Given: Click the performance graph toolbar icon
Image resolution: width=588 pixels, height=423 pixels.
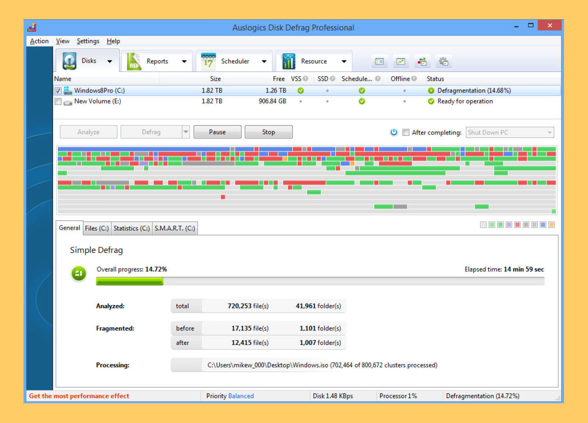Looking at the screenshot, I should click(400, 61).
